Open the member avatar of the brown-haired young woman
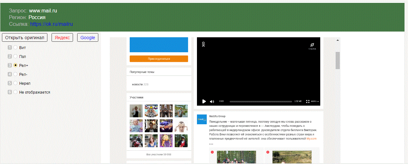This screenshot has height=166, width=408. tap(151, 141)
